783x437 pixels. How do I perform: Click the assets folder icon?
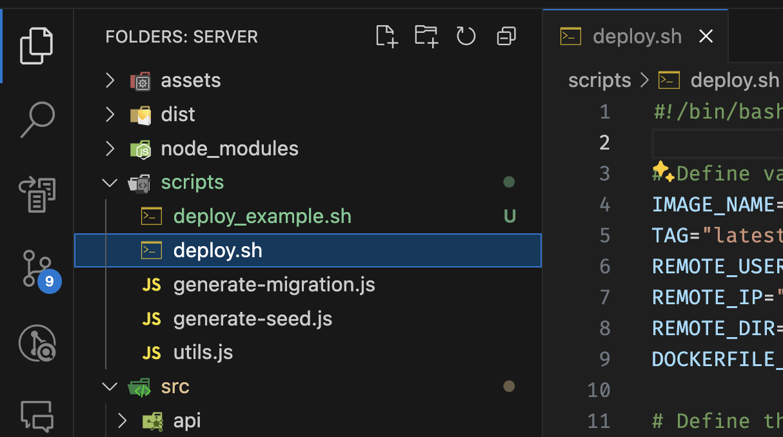tap(141, 81)
